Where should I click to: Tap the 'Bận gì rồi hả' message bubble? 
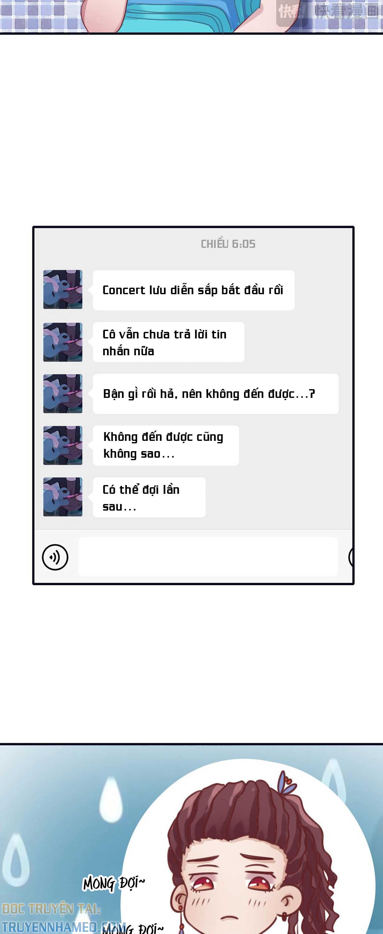click(216, 394)
